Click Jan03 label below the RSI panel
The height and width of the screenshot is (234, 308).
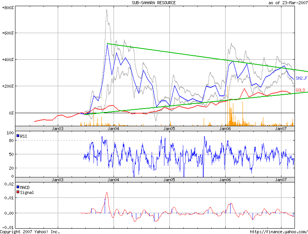point(57,180)
